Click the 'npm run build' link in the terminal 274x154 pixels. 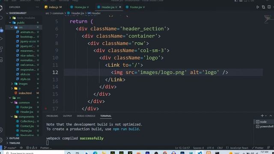click(126, 129)
